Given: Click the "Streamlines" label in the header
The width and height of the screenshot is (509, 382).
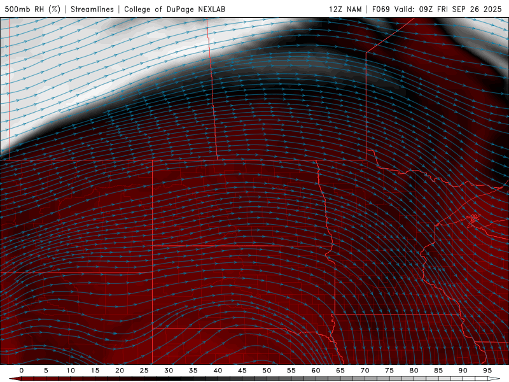Looking at the screenshot, I should 92,9.
